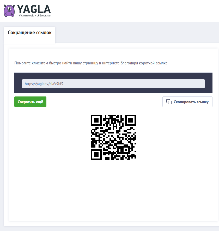Click the Сократить ещё green button

[30, 102]
